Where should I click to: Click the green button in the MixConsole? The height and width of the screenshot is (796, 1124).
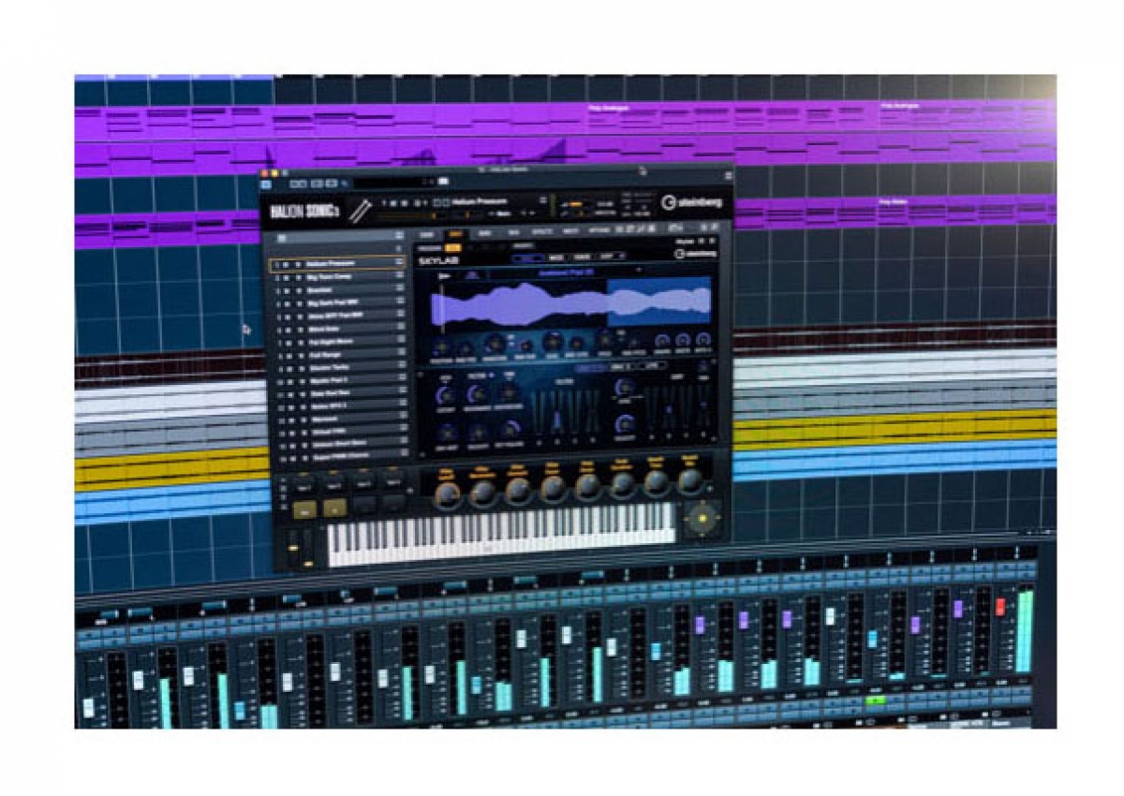[x=876, y=700]
